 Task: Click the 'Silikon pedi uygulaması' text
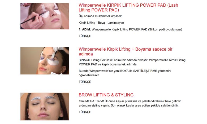click(x=165, y=29)
